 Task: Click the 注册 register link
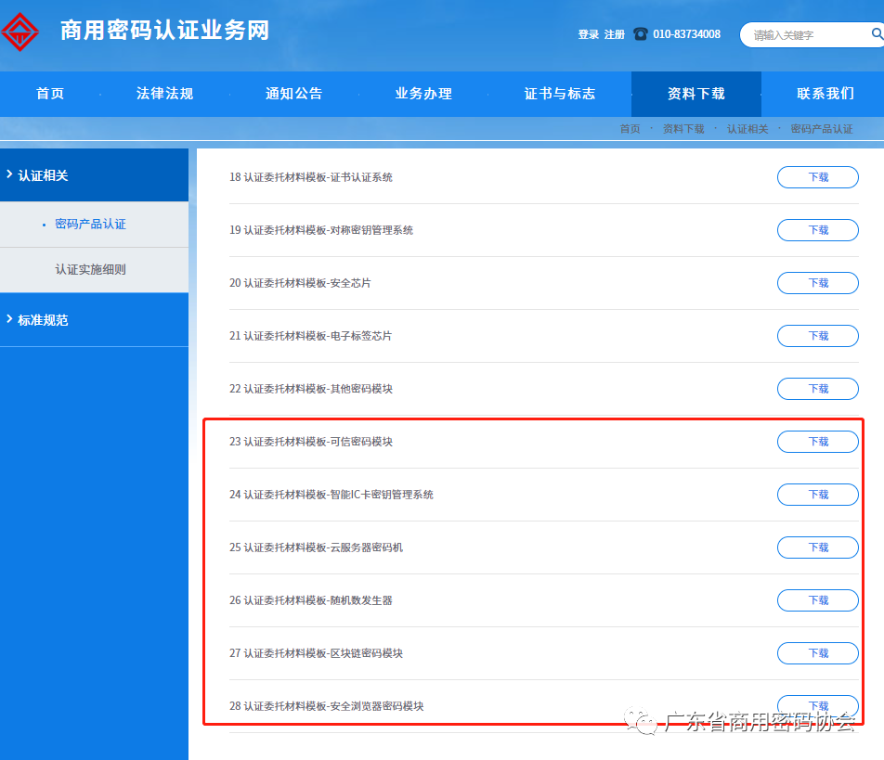coord(614,34)
